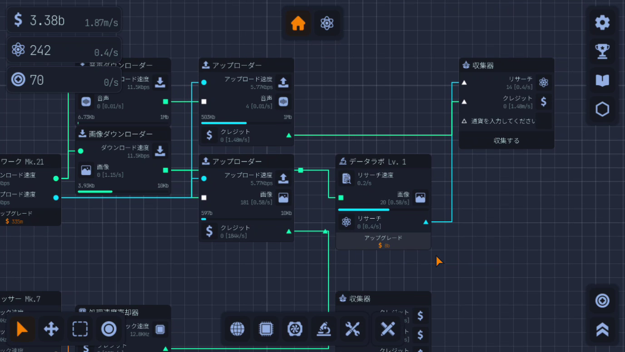Toggle the 画像 output square on 画像ダウンローダー
625x352 pixels.
click(164, 170)
